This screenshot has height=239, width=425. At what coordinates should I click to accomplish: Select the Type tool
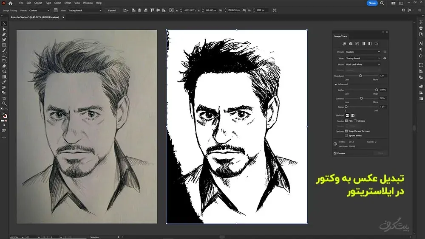tap(4, 56)
